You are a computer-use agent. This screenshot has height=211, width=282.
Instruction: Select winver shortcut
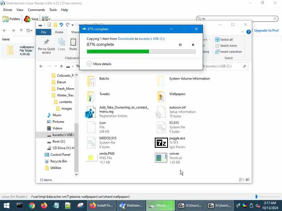point(169,158)
